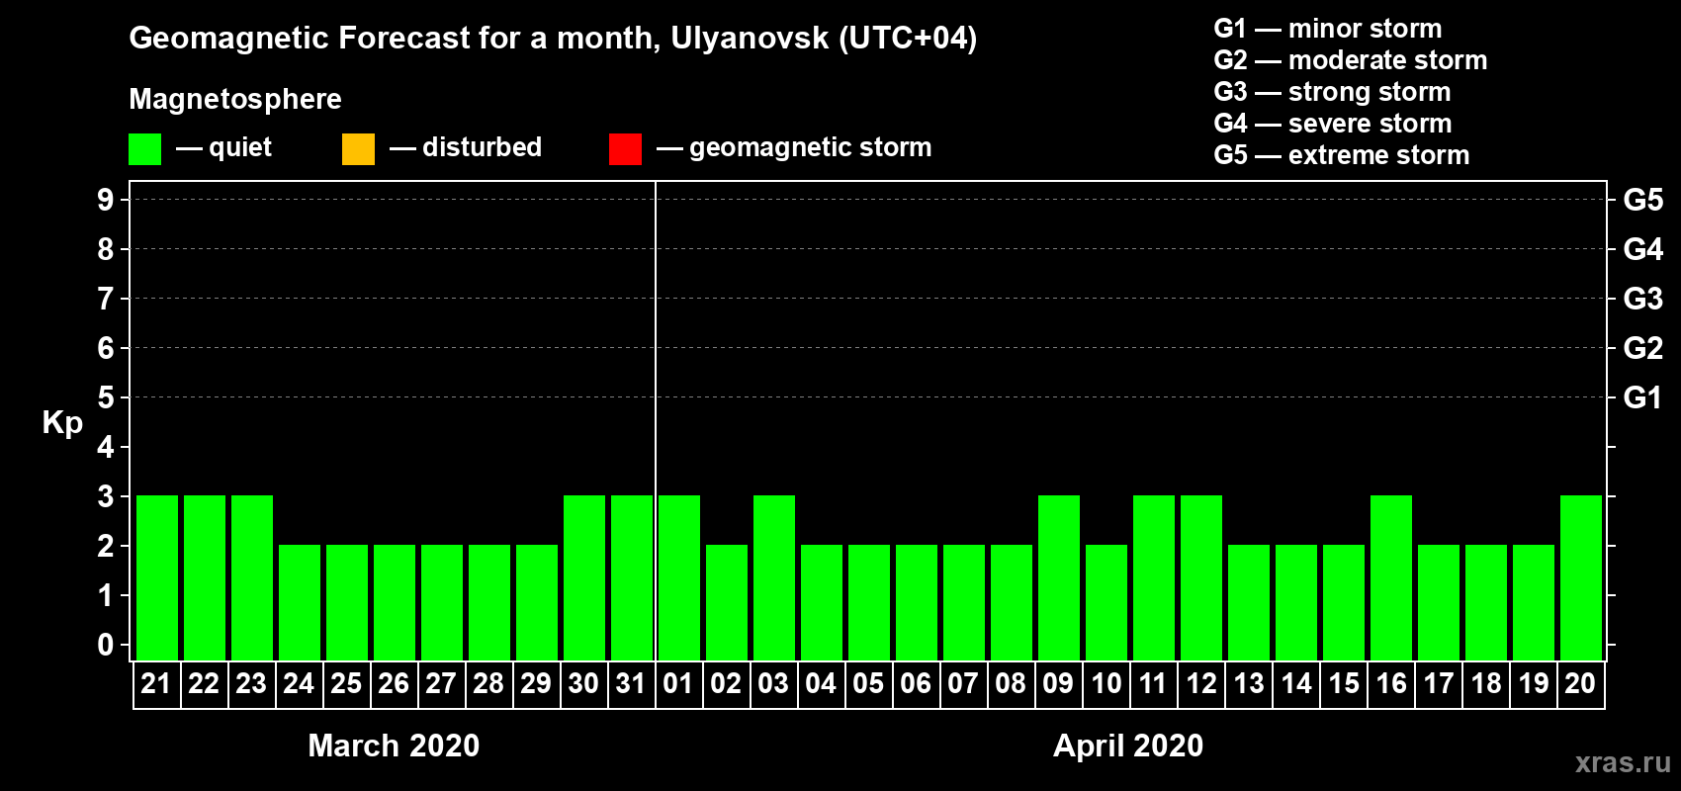The height and width of the screenshot is (791, 1681).
Task: Click the date cell 19 in April
Action: click(x=1534, y=684)
